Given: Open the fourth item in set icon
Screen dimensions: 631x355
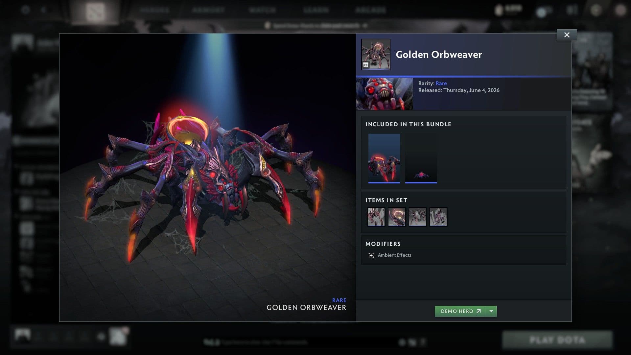Looking at the screenshot, I should [438, 217].
